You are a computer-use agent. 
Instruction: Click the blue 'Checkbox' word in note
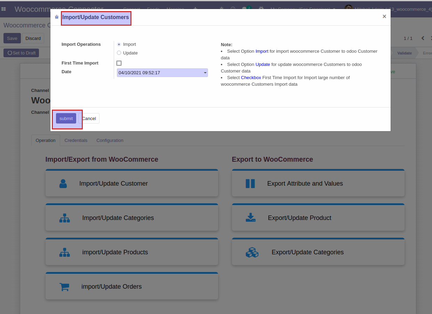[251, 78]
